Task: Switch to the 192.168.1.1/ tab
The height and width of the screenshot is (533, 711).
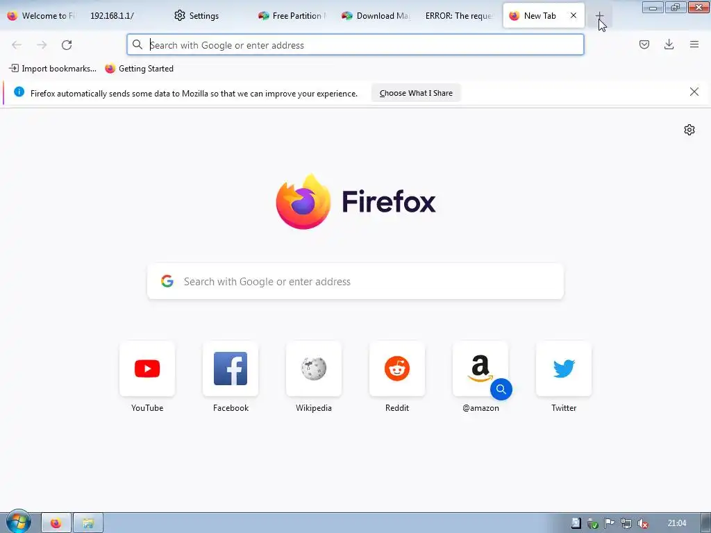Action: tap(122, 16)
